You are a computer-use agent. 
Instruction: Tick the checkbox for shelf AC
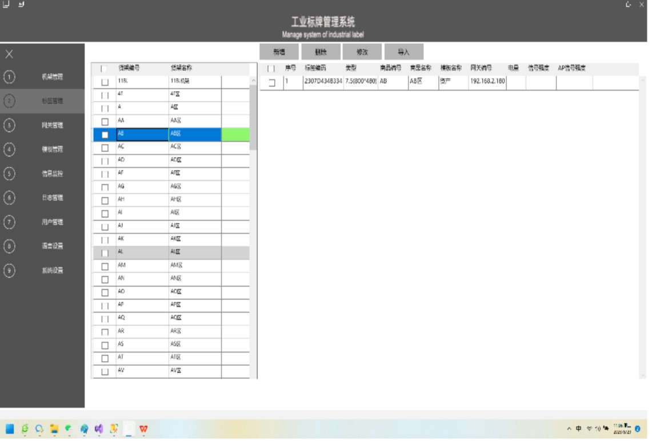coord(105,148)
